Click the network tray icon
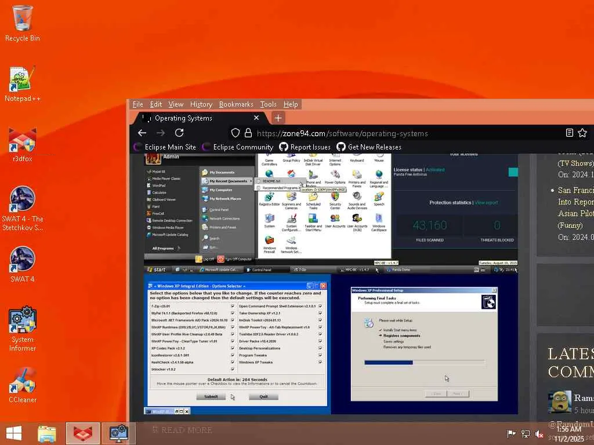This screenshot has height=445, width=594. pos(526,433)
